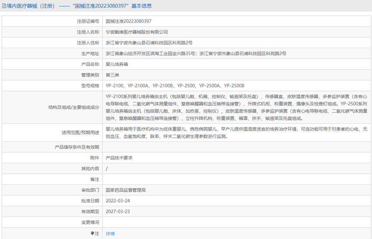The width and height of the screenshot is (372, 239).
Task: Click the 产品储存条件及有效期 row label
Action: [x=77, y=147]
